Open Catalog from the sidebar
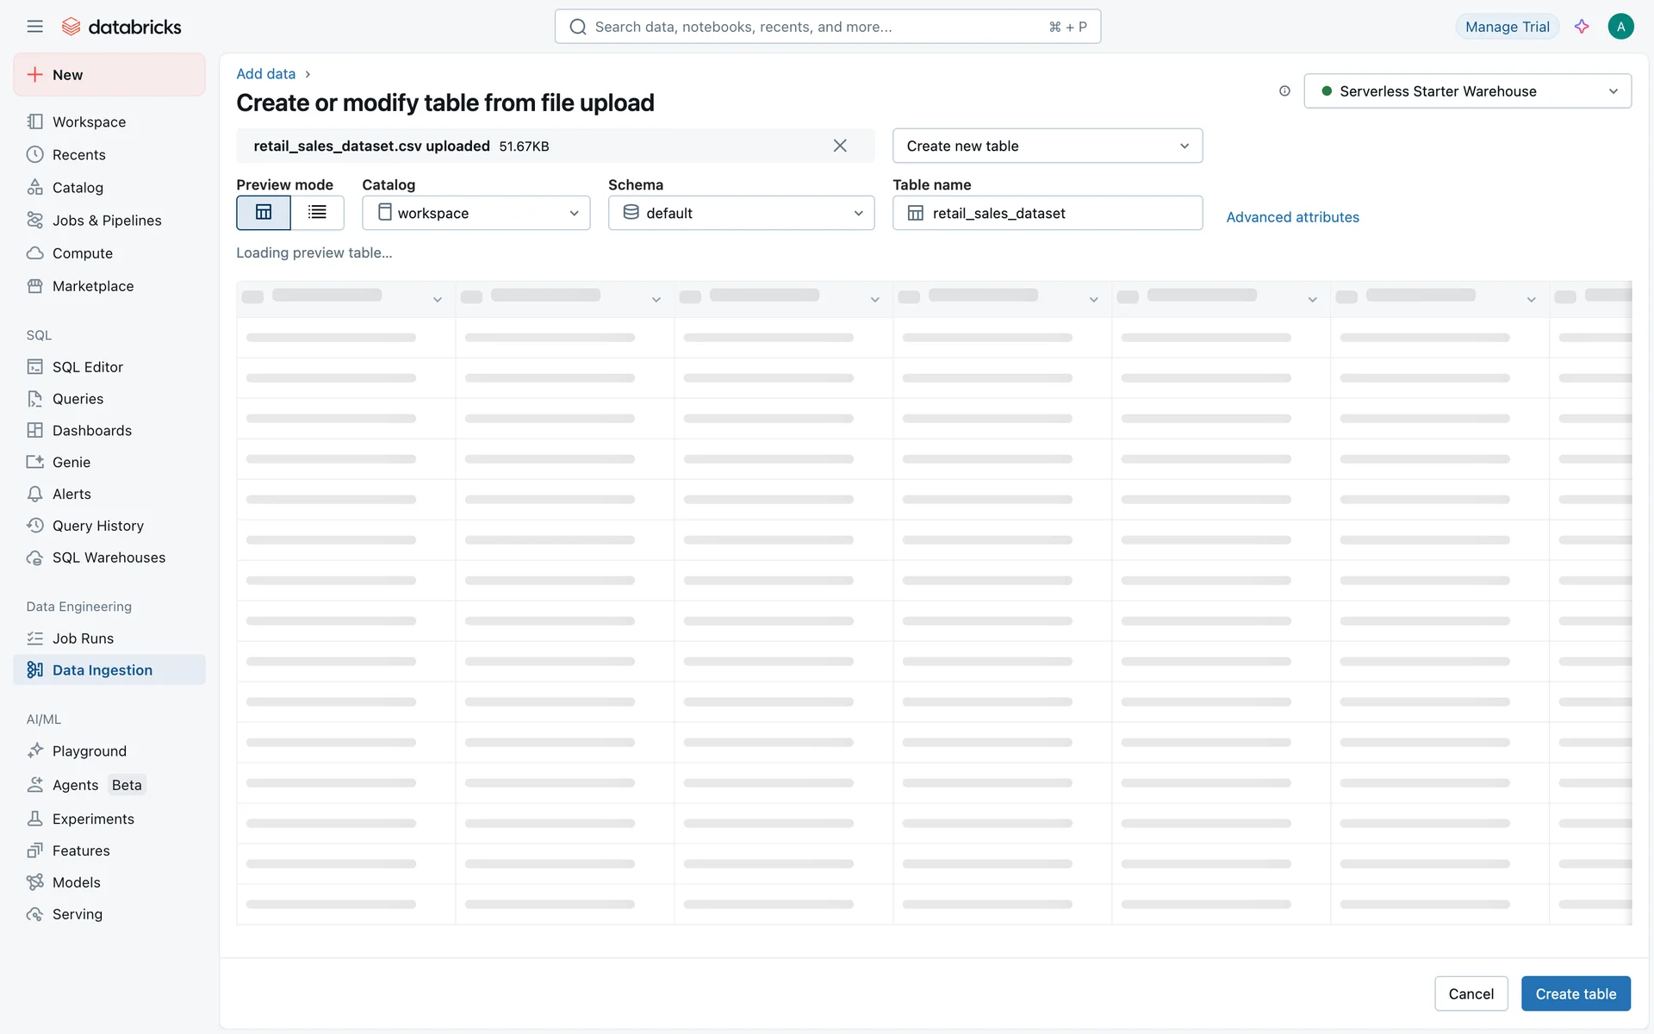Screen dimensions: 1654x1034 coord(78,188)
